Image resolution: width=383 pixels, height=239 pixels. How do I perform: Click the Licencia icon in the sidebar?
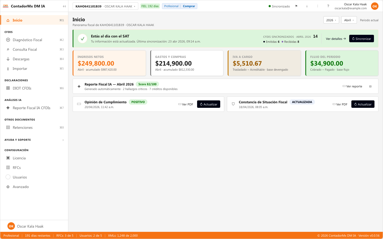tap(8, 158)
